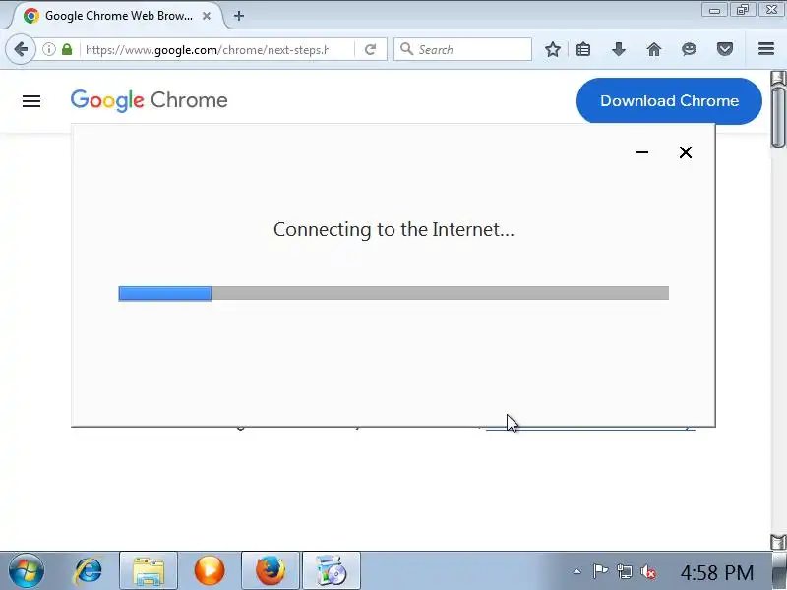Screen dimensions: 787x590
Task: Open the downloads arrow icon
Action: point(619,49)
